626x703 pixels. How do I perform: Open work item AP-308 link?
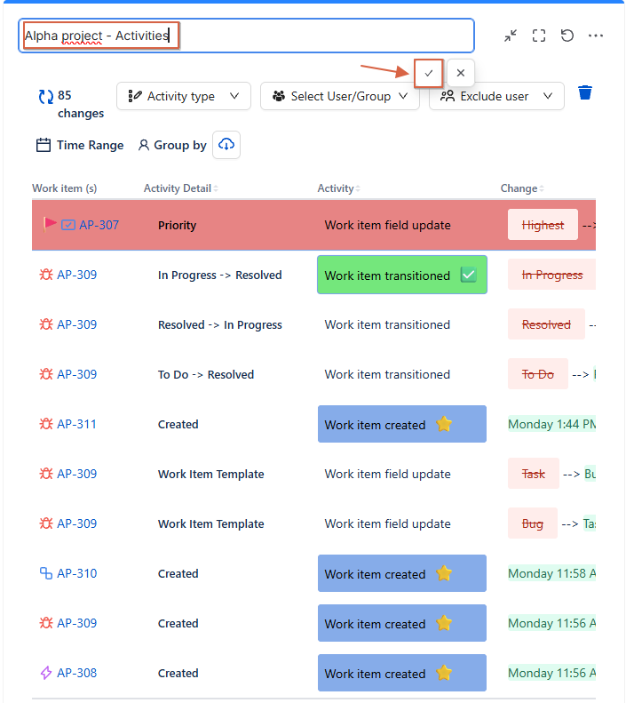coord(76,673)
